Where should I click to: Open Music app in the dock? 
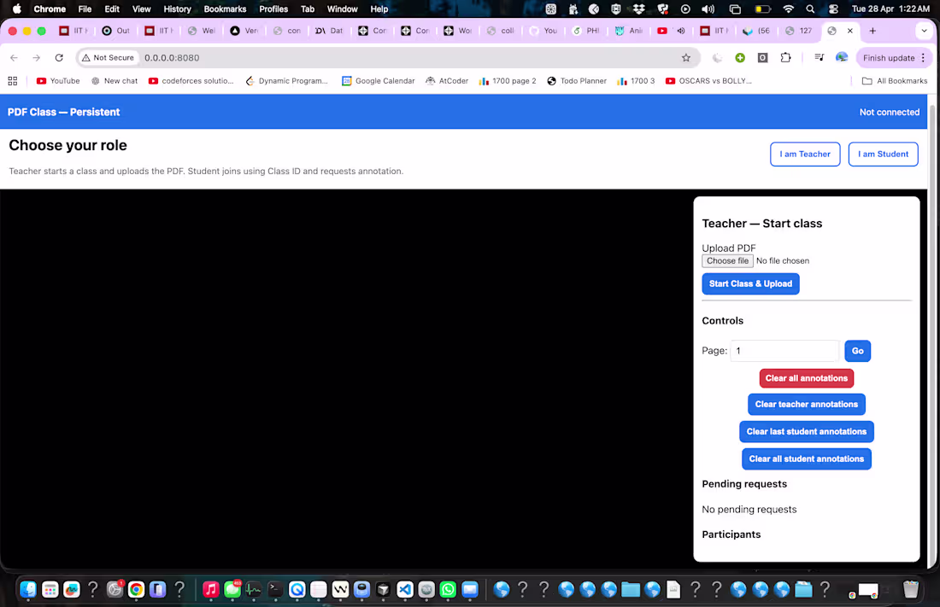[210, 590]
